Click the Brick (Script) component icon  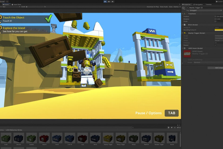point(185,25)
